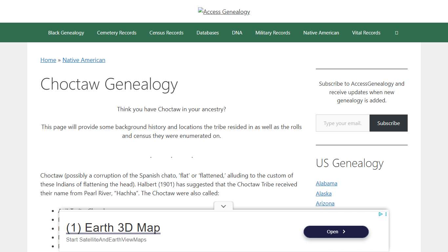The image size is (448, 252).
Task: Open the three-dot ad options menu
Action: tap(386, 214)
